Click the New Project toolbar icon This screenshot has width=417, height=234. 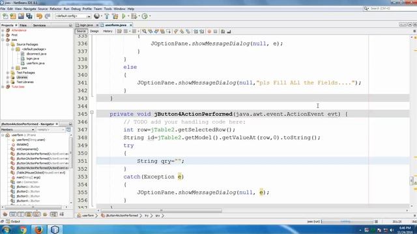click(13, 16)
